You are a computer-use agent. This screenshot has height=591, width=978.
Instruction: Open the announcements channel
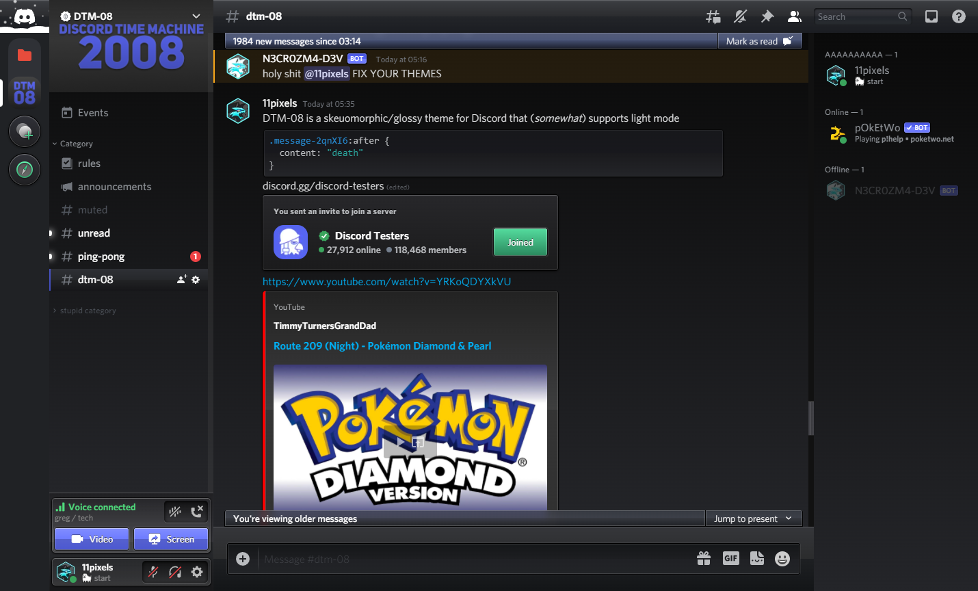click(x=114, y=187)
